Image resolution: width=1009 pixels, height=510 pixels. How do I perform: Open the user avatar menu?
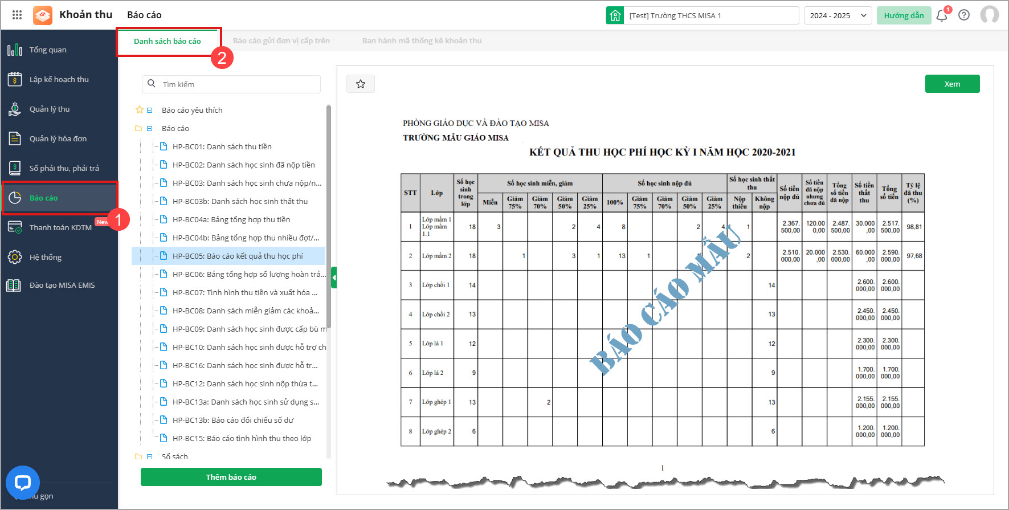point(990,15)
